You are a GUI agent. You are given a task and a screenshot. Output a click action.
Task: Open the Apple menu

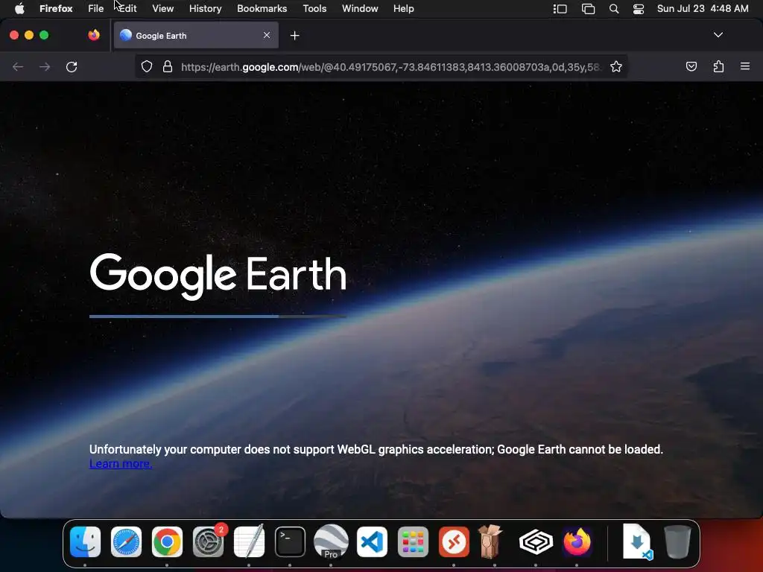coord(19,9)
